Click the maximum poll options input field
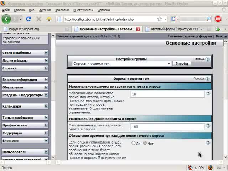Image resolution: width=228 pixels, height=171 pixels. (x=167, y=94)
